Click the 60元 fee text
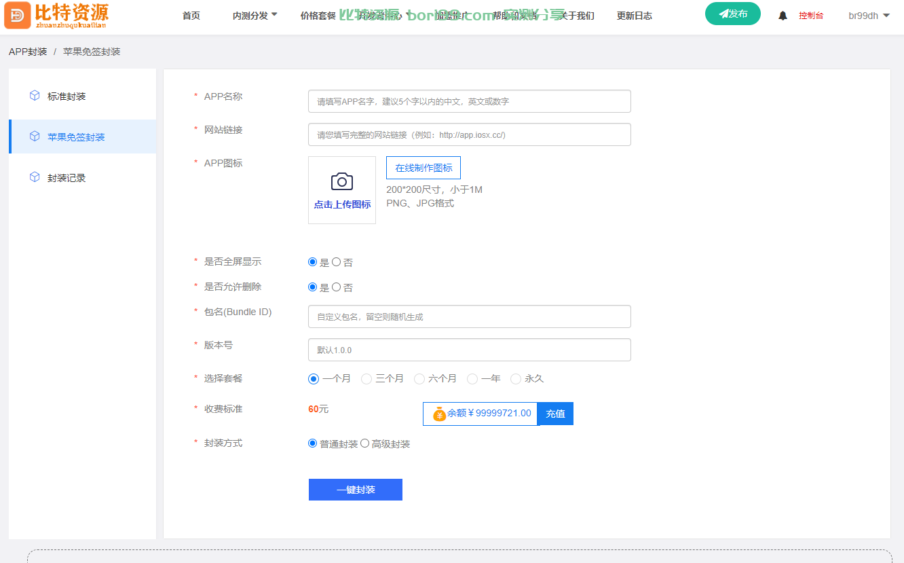Image resolution: width=904 pixels, height=563 pixels. tap(318, 409)
